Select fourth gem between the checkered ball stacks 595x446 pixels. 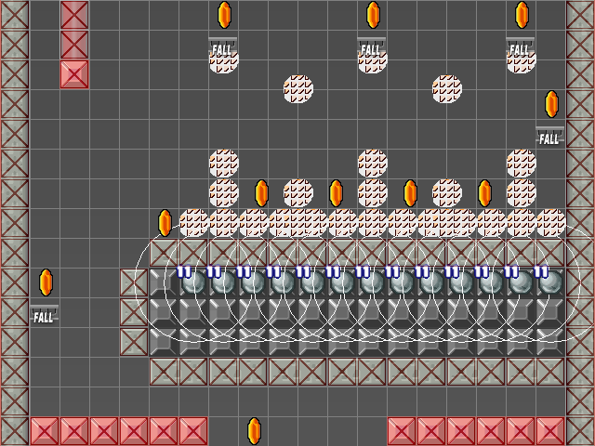click(x=484, y=193)
